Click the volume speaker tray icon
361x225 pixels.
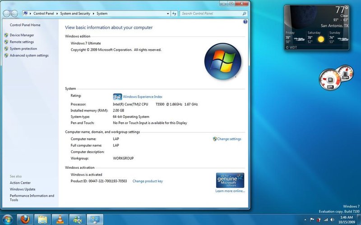pyautogui.click(x=332, y=220)
